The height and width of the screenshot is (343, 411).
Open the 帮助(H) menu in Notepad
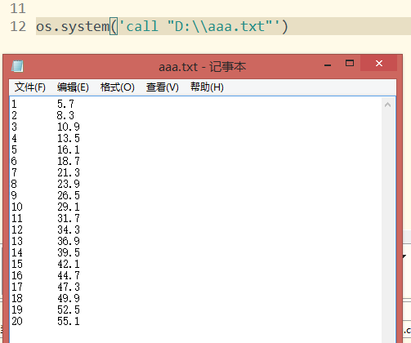click(x=207, y=87)
